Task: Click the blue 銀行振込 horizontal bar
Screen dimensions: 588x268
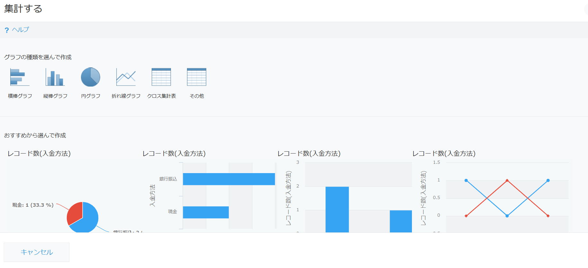Action: pos(229,179)
